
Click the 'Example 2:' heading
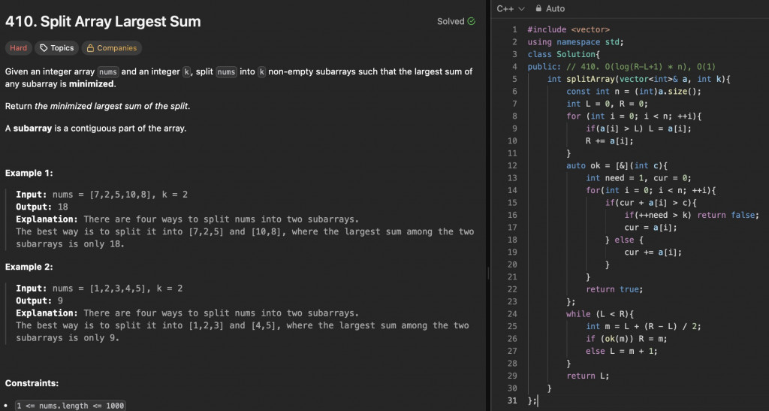pyautogui.click(x=29, y=267)
